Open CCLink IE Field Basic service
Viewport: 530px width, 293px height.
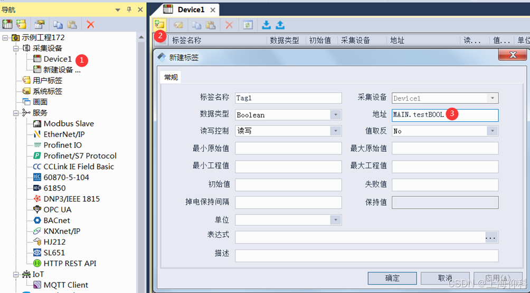pyautogui.click(x=73, y=167)
